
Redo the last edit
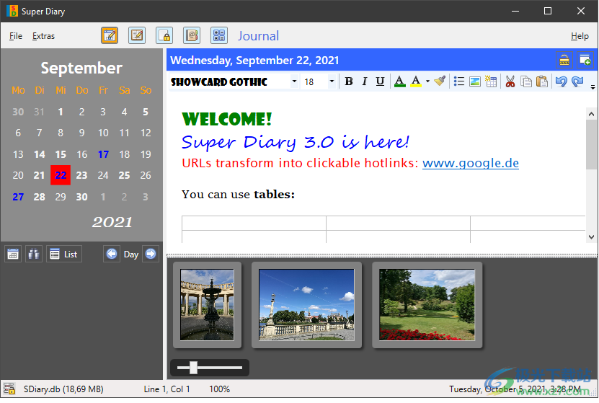[577, 81]
